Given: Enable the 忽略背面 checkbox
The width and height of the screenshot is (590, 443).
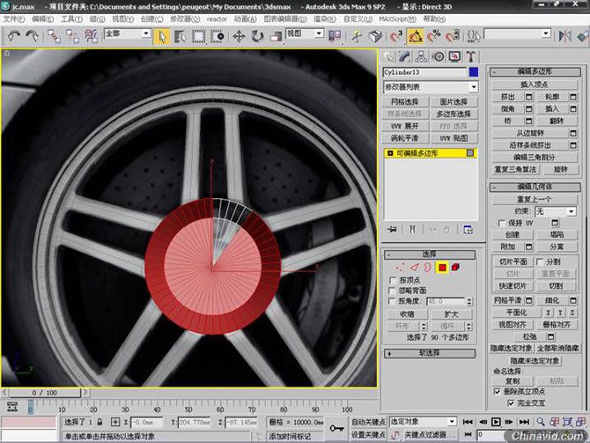Looking at the screenshot, I should [393, 291].
